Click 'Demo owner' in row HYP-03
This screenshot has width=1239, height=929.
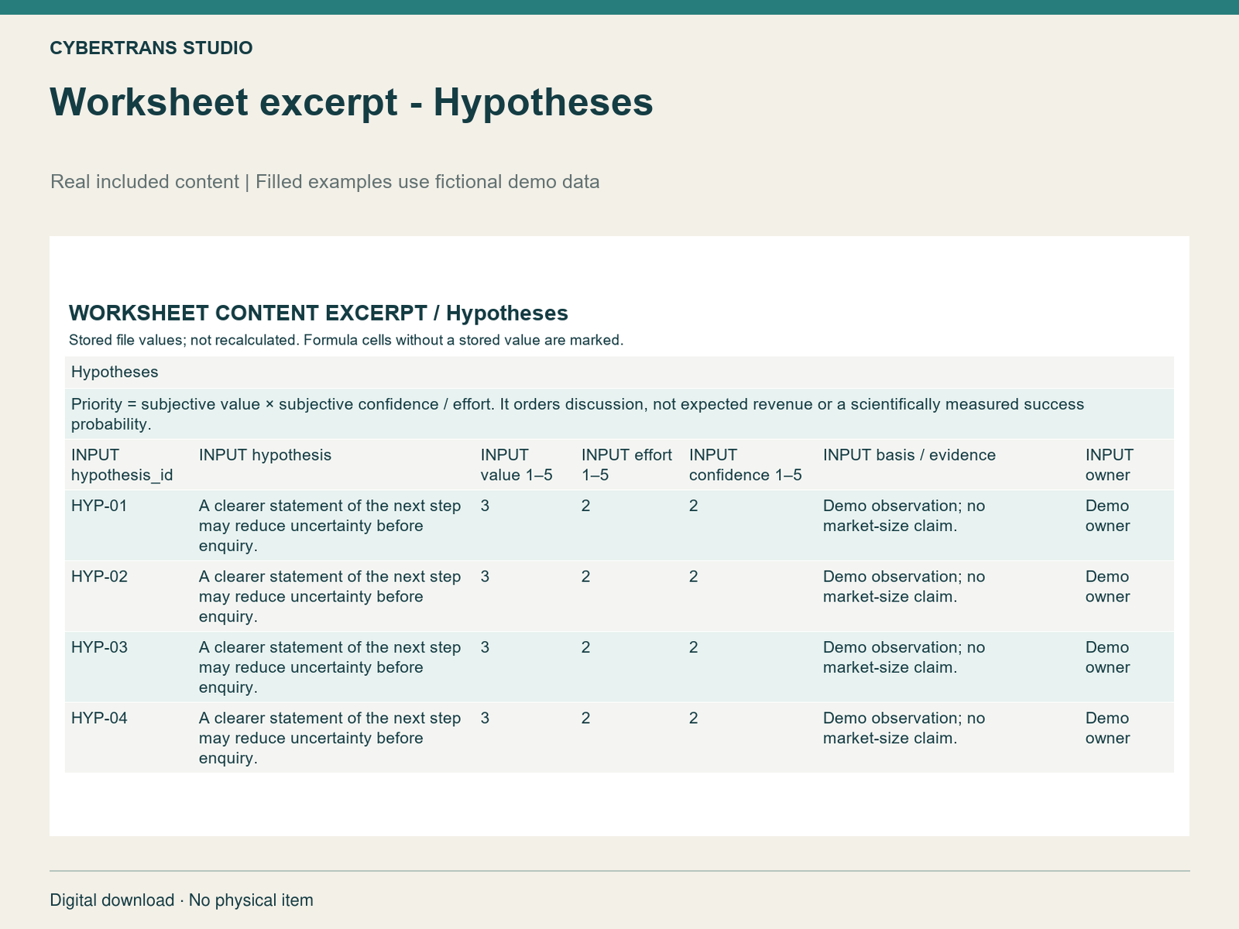tap(1107, 657)
